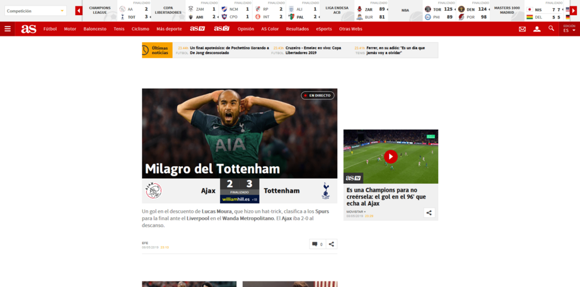Select Fútbol in the navigation bar
The height and width of the screenshot is (287, 580).
(x=50, y=29)
